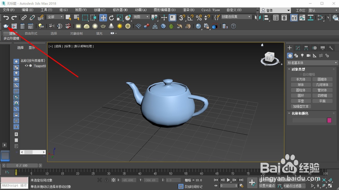Click the 加强型文本 button

click(301, 106)
